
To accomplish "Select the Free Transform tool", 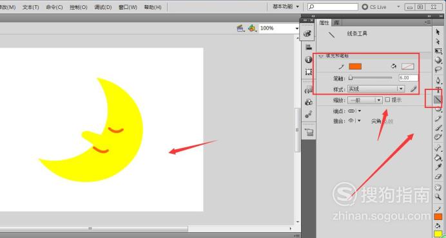I will pos(438,51).
